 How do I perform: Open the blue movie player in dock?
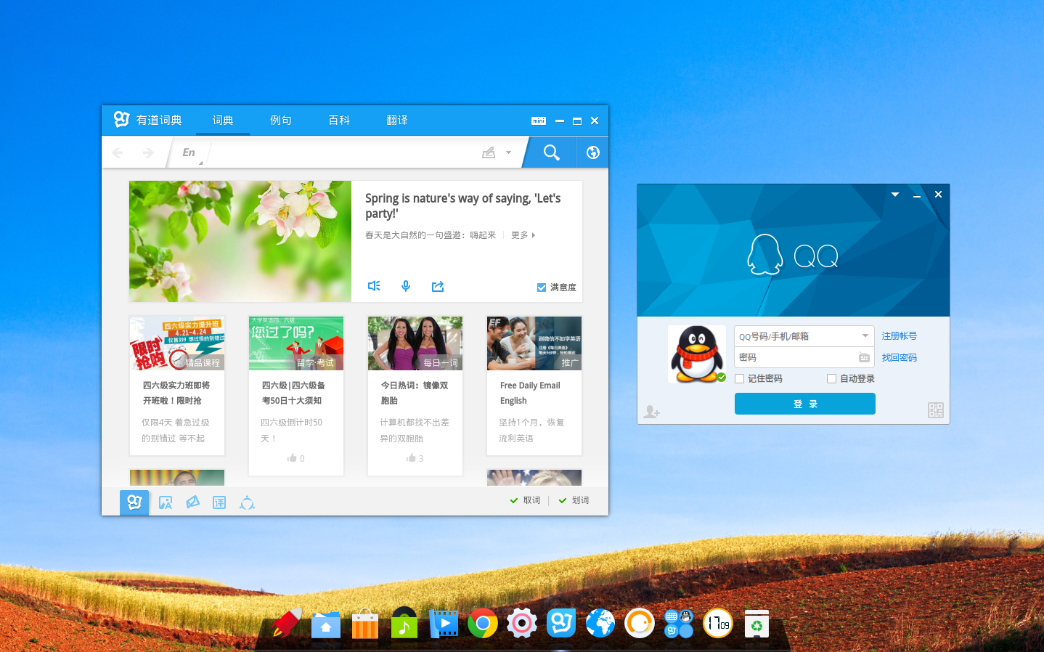[444, 624]
